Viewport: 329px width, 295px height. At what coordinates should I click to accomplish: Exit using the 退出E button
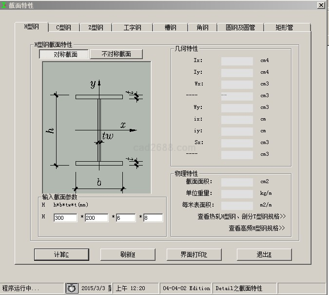(x=264, y=254)
